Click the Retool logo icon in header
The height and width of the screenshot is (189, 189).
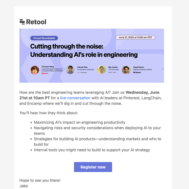pyautogui.click(x=22, y=22)
